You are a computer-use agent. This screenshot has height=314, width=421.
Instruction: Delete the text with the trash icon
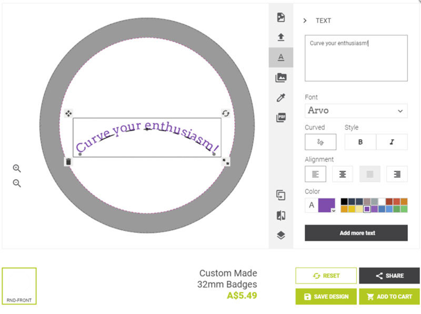click(x=68, y=162)
